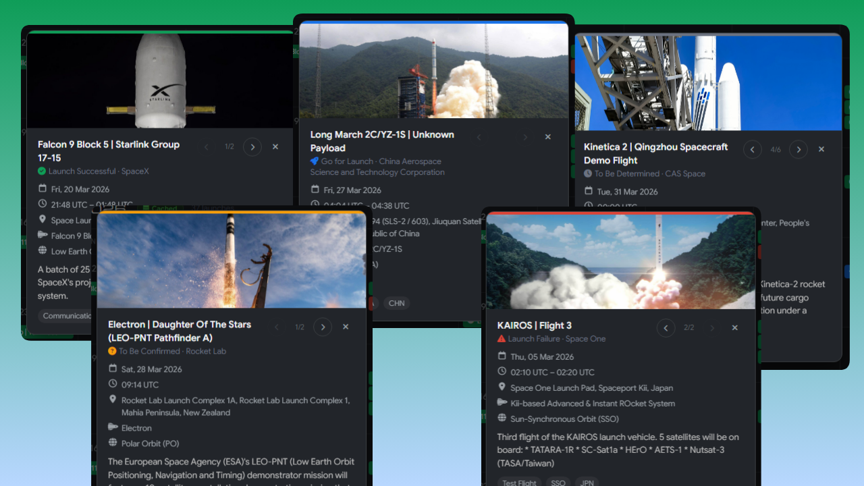Click KAIROS | Flight 3 title

(535, 325)
